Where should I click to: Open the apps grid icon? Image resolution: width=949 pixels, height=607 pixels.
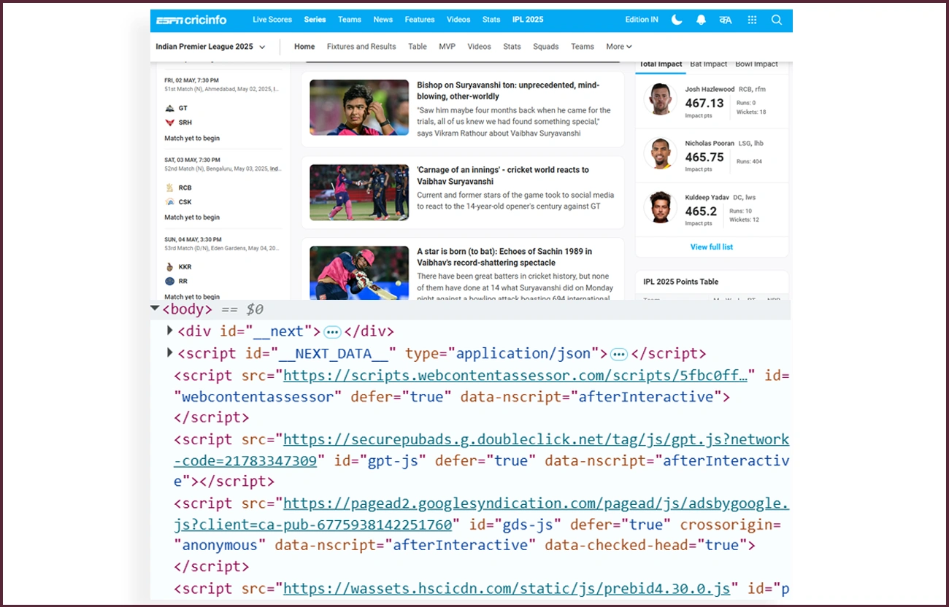pos(752,20)
